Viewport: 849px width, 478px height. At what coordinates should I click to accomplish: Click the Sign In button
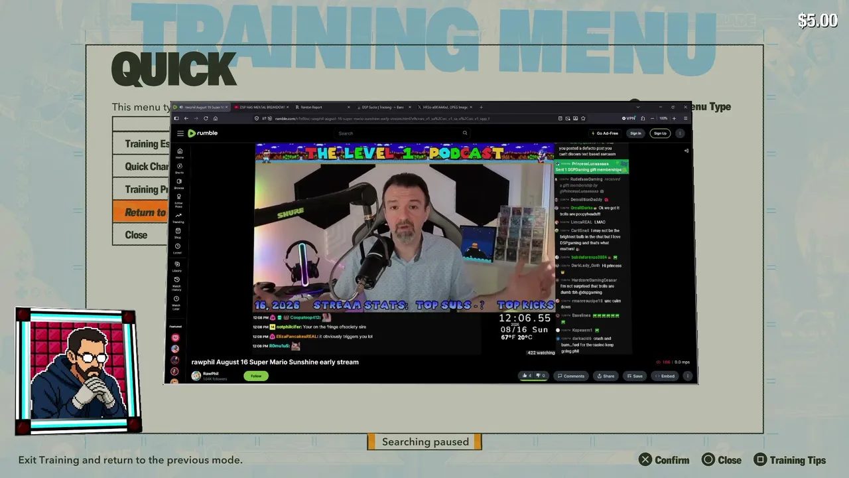tap(635, 133)
